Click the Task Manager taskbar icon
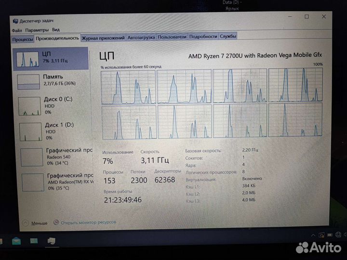 pyautogui.click(x=52, y=241)
